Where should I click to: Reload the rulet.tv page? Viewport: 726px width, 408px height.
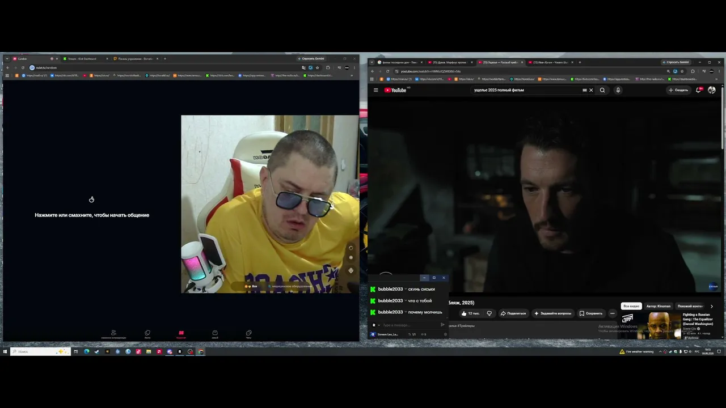click(x=23, y=67)
